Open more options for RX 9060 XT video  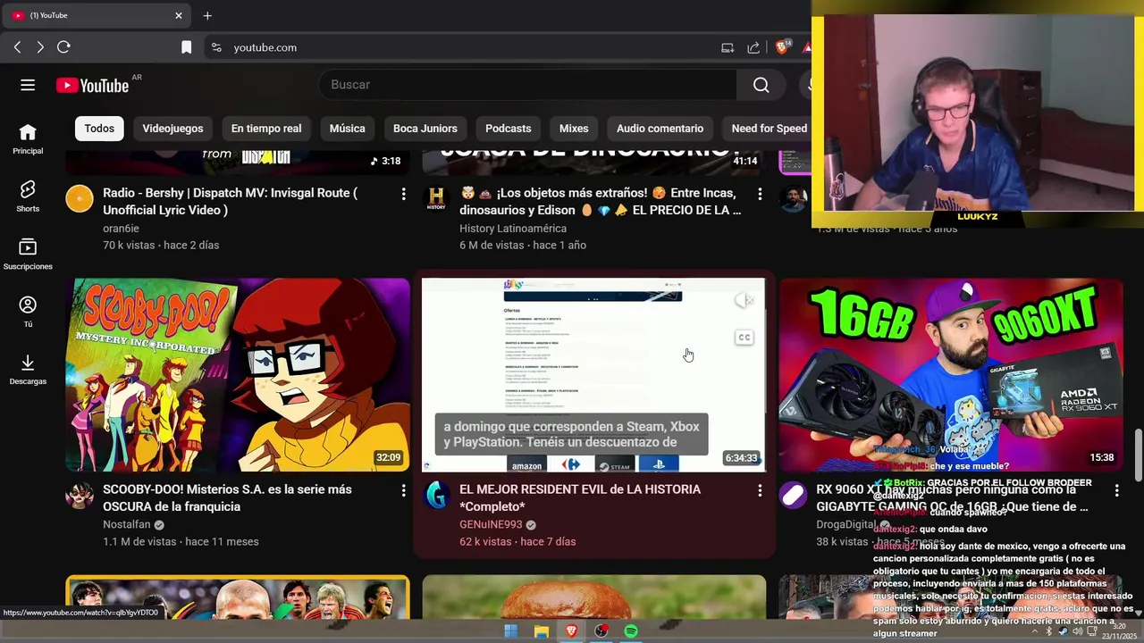click(x=1116, y=490)
